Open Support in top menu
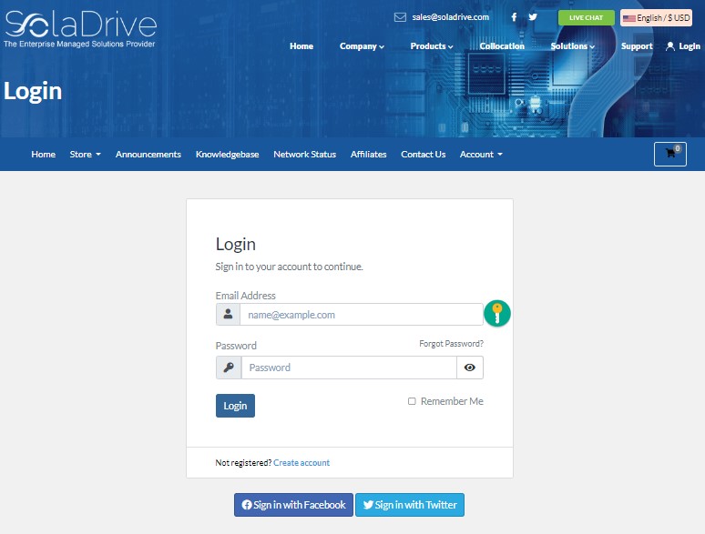Screen dimensions: 705x534 click(636, 46)
